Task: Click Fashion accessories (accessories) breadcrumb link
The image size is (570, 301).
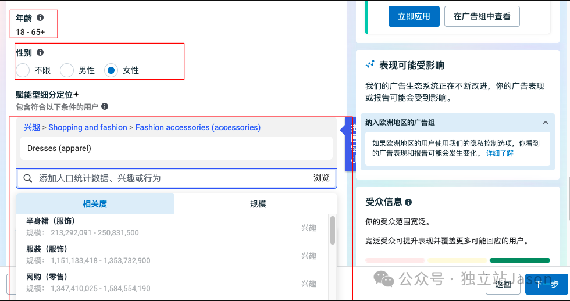Action: [x=198, y=127]
